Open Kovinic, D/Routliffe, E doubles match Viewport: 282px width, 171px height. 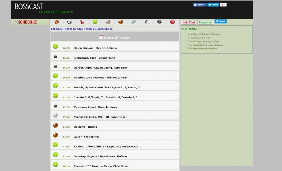108,147
